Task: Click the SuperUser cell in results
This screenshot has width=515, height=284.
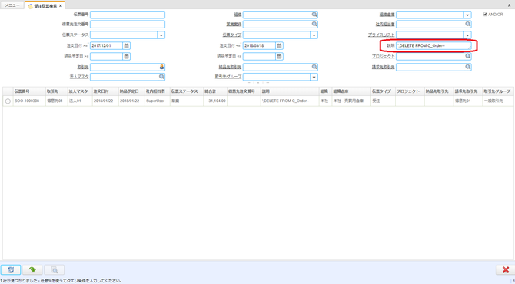Action: [x=157, y=101]
